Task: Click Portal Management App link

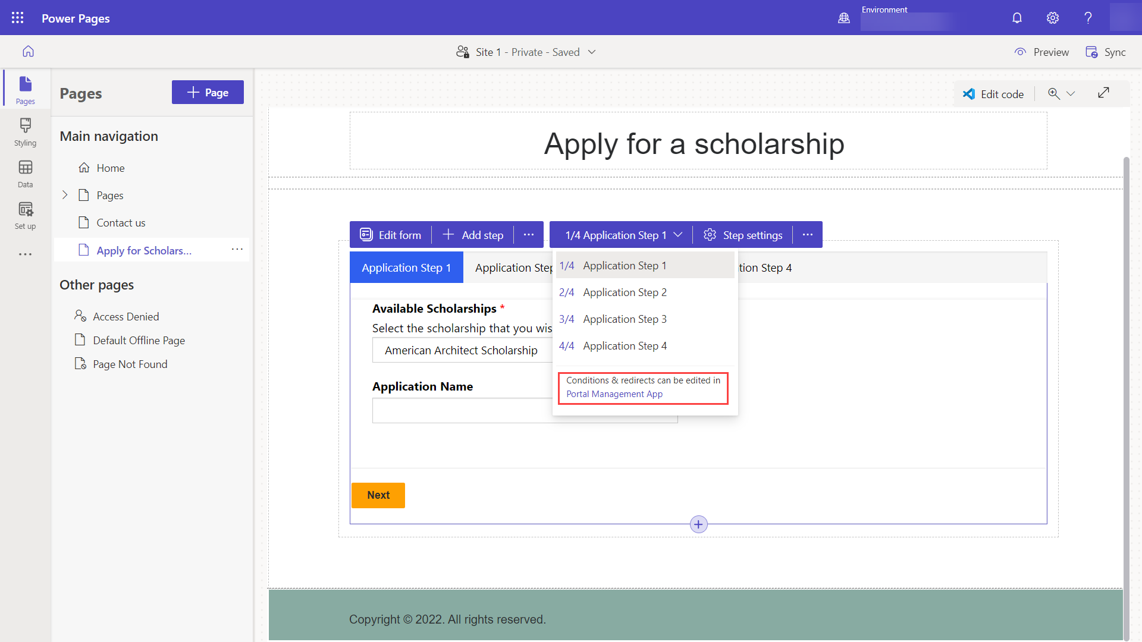Action: (614, 394)
